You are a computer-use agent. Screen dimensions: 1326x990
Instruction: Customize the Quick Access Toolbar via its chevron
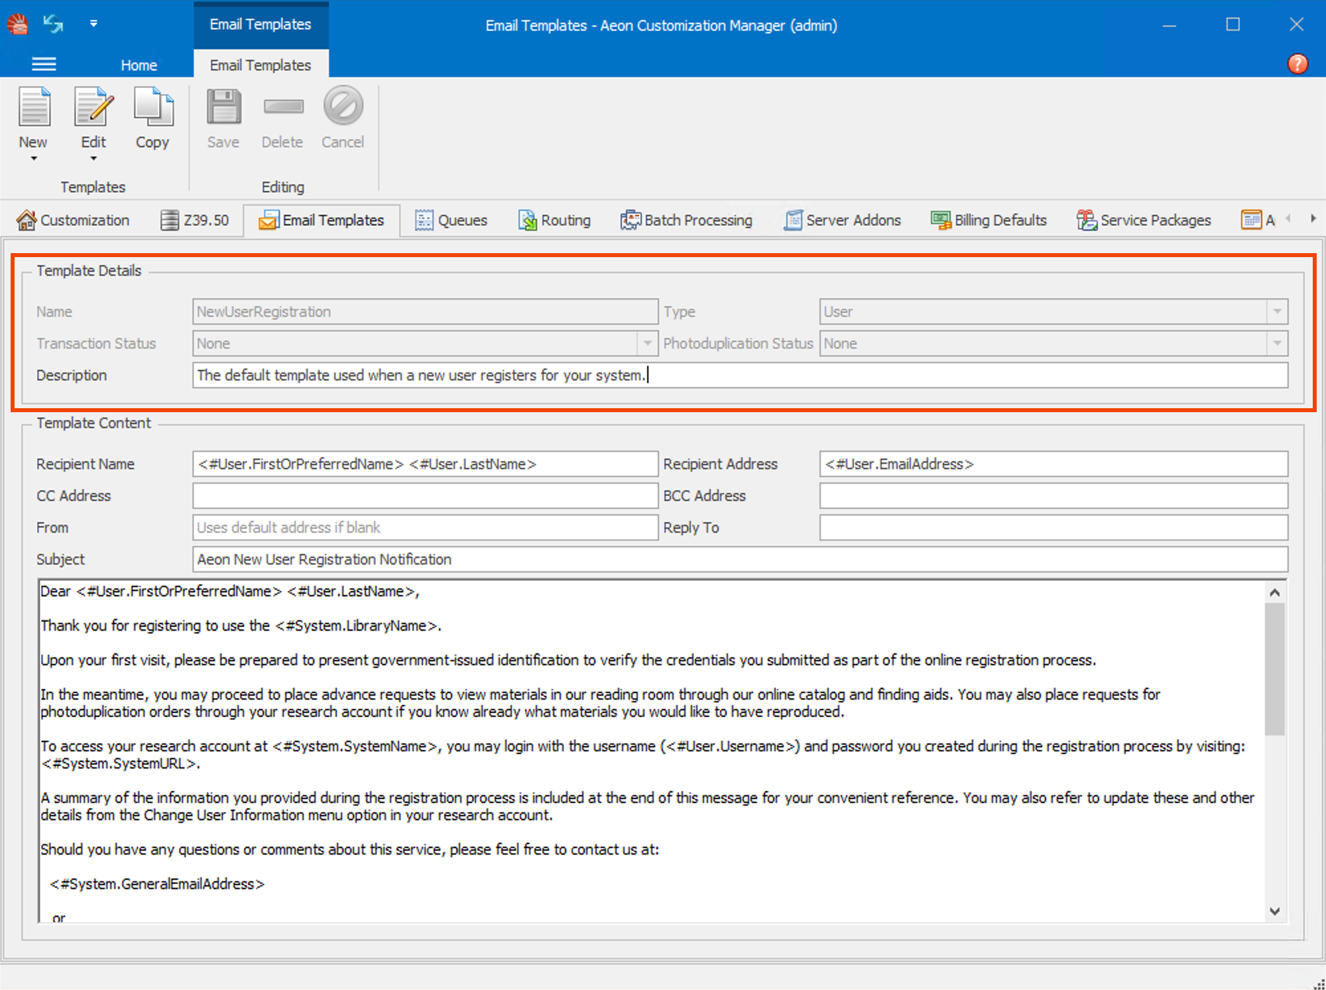[93, 24]
